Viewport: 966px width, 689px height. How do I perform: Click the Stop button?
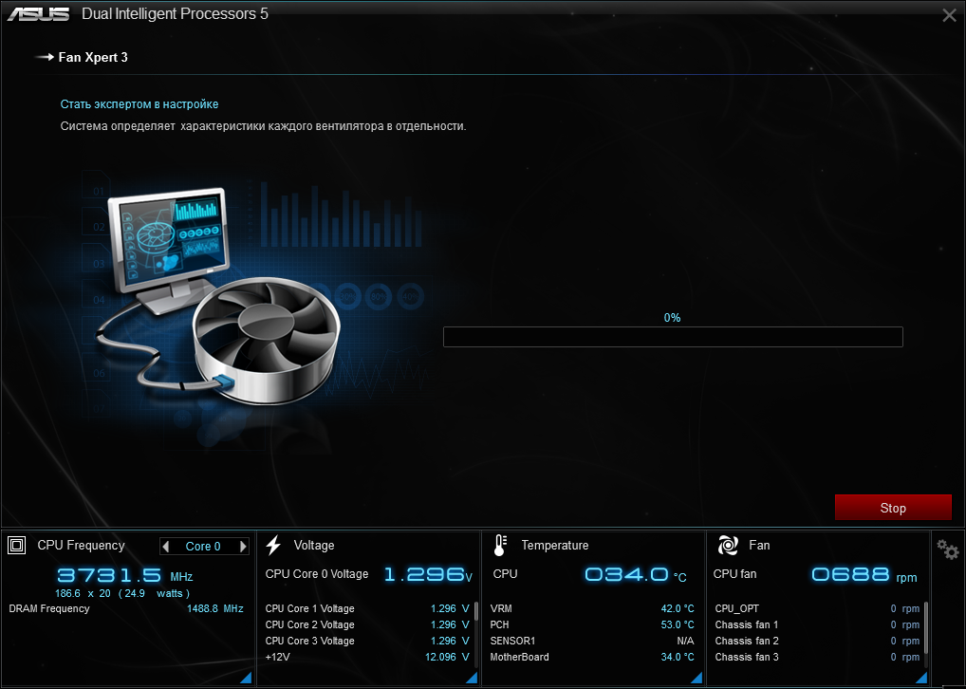coord(893,508)
